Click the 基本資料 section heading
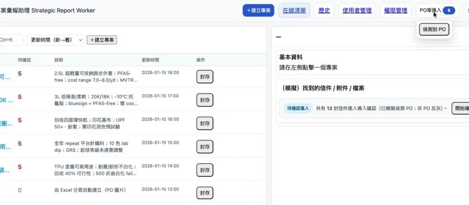 click(290, 57)
